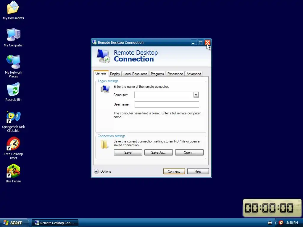This screenshot has height=227, width=303.
Task: Click the Save As... button
Action: [x=159, y=152]
